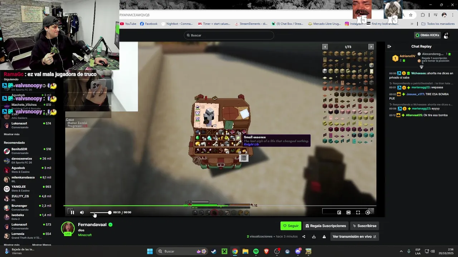
Task: Download the clip with download icon
Action: [x=314, y=237]
